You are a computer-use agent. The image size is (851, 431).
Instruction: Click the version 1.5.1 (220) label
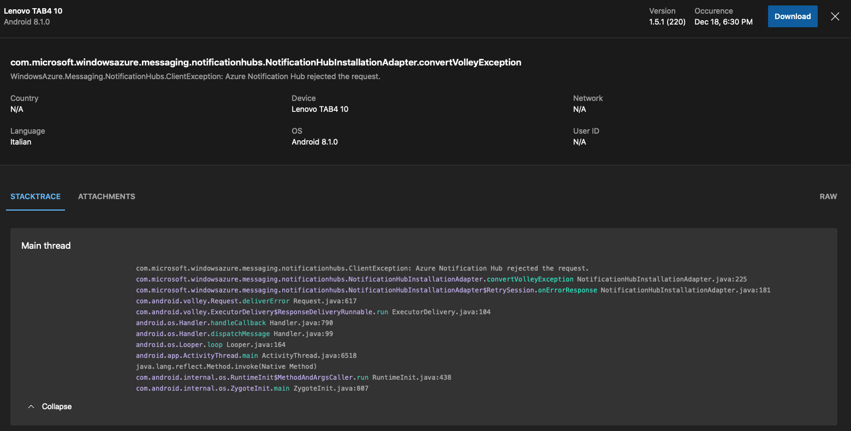point(667,22)
